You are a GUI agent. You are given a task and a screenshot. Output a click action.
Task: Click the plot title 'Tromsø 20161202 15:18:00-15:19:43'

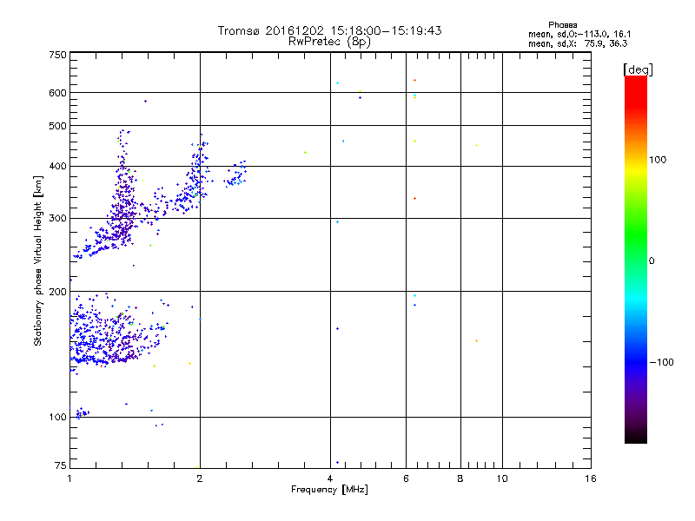point(329,30)
